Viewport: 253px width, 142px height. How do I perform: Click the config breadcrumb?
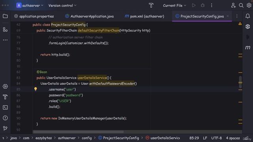pyautogui.click(x=87, y=138)
